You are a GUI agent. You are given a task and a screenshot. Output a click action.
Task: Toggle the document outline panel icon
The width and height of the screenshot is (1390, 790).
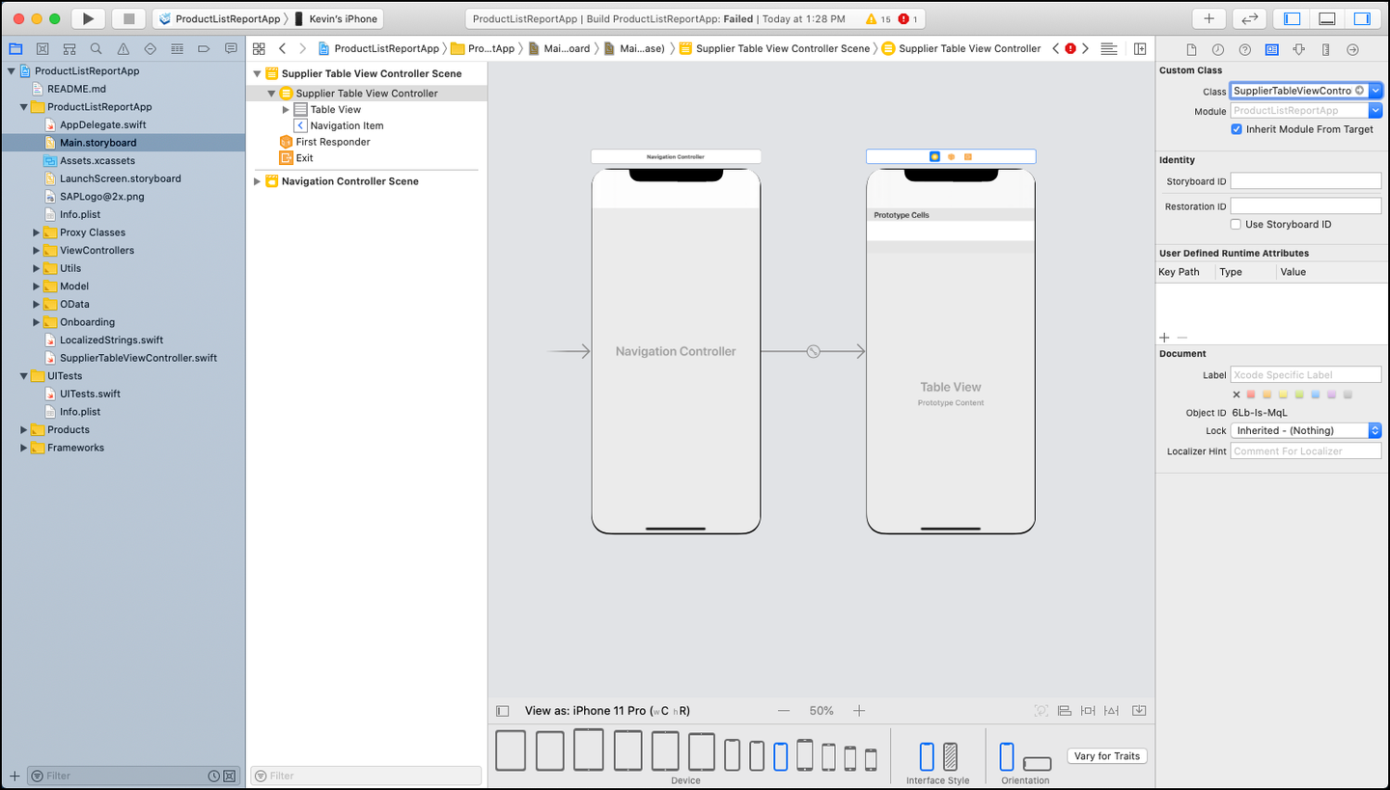tap(502, 711)
